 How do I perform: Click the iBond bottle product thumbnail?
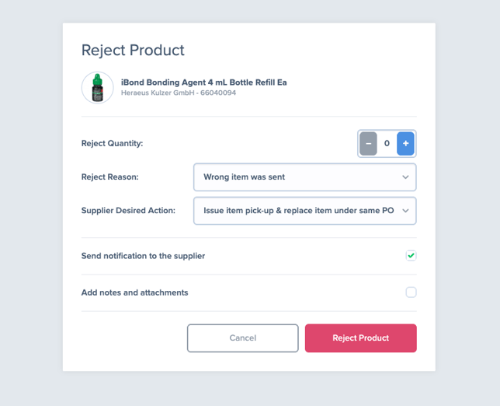98,88
